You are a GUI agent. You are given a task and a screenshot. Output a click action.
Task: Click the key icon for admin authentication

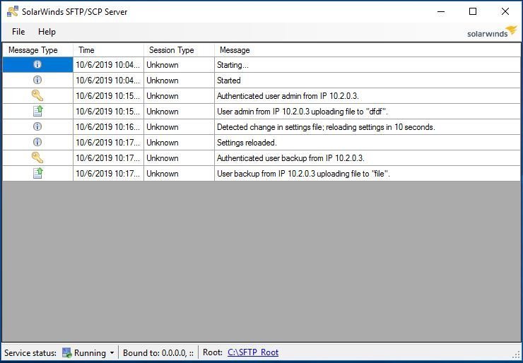pyautogui.click(x=37, y=95)
